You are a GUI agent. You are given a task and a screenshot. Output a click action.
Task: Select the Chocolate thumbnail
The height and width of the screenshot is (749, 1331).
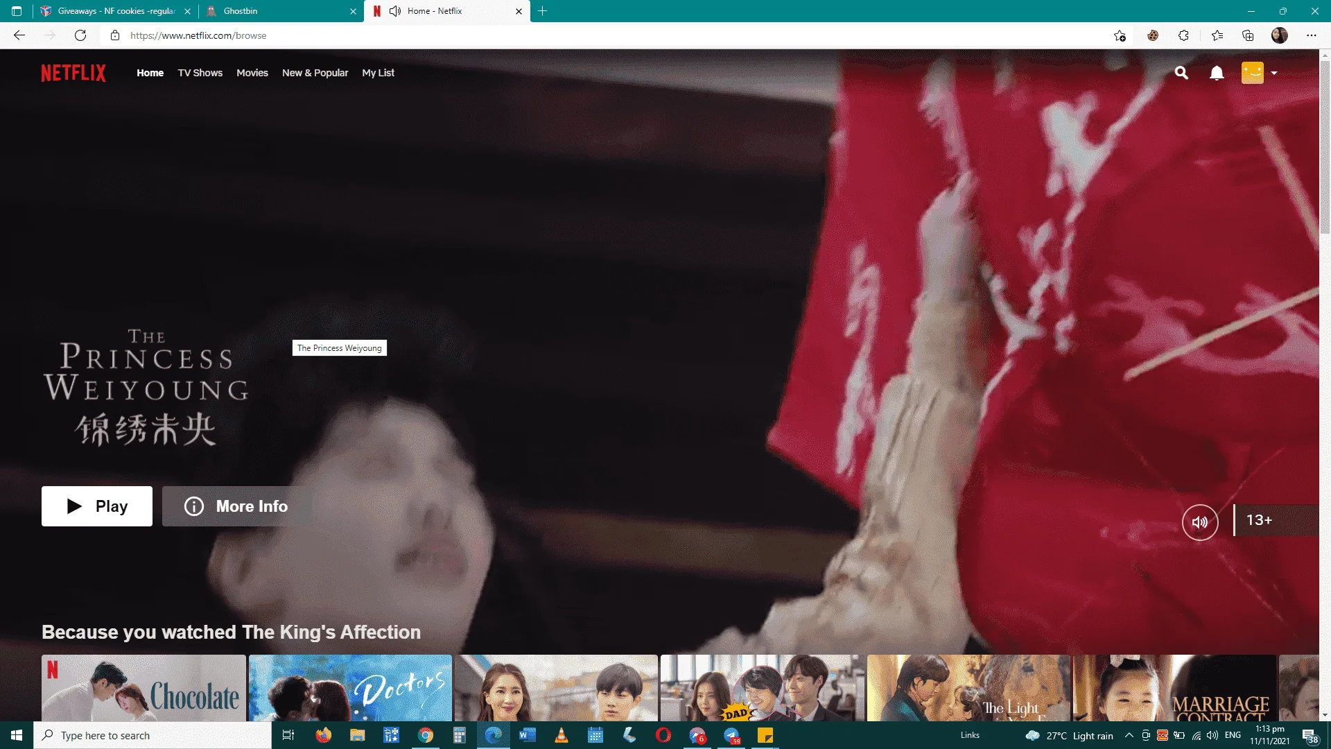[x=143, y=688]
